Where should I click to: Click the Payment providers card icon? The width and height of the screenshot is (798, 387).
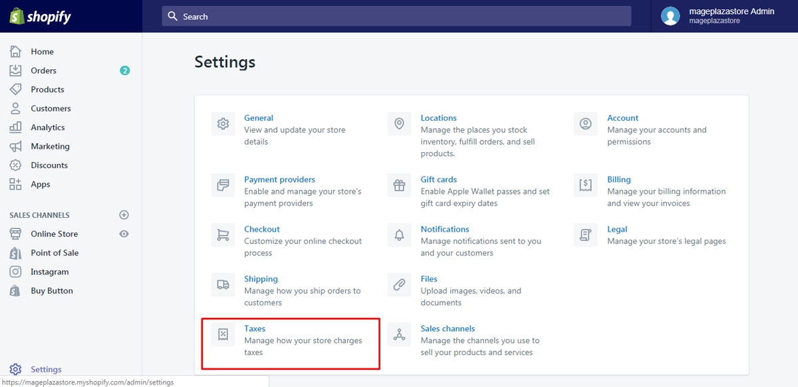coord(223,185)
